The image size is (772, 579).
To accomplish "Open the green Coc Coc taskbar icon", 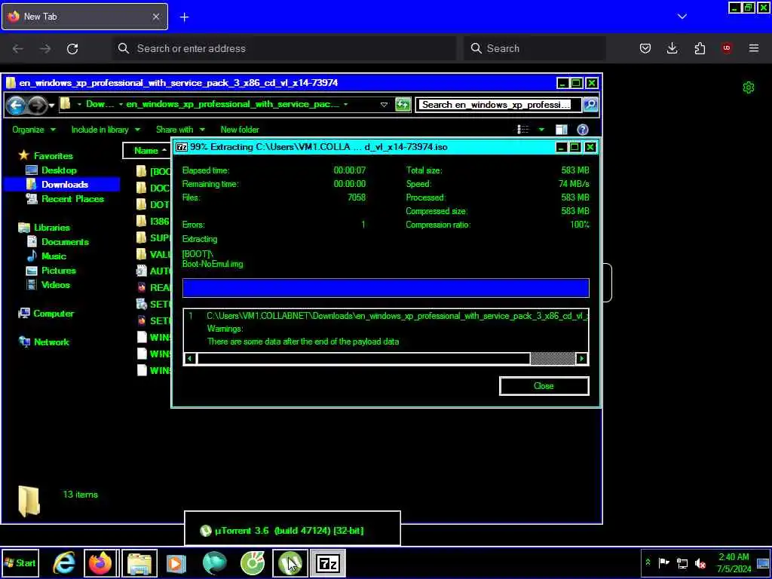I will [x=253, y=563].
